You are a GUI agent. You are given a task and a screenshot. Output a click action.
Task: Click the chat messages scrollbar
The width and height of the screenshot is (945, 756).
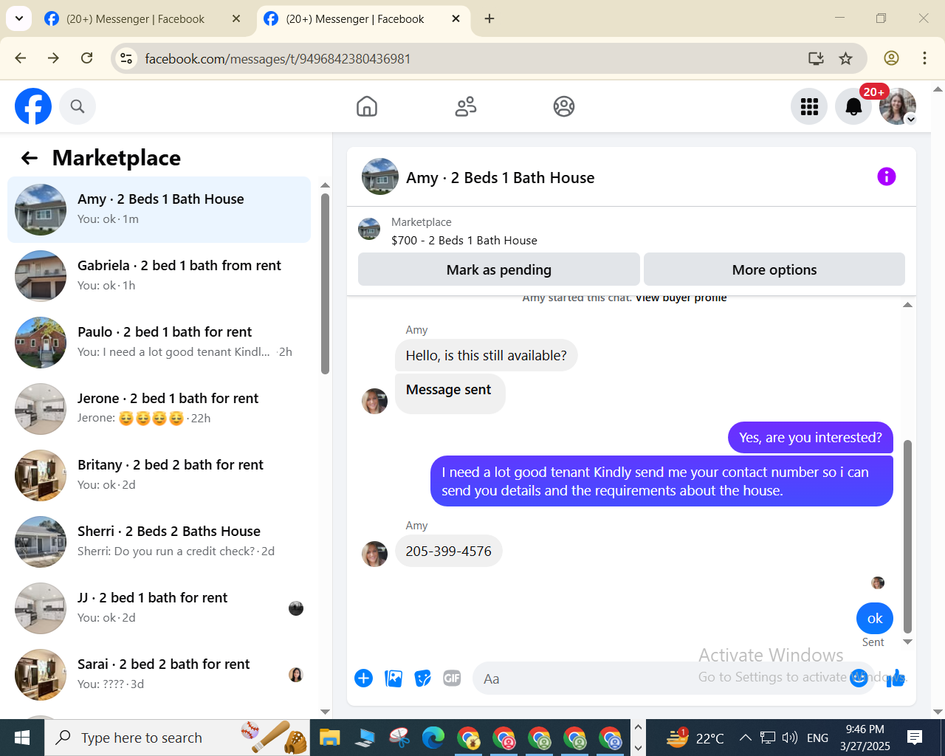click(x=908, y=536)
